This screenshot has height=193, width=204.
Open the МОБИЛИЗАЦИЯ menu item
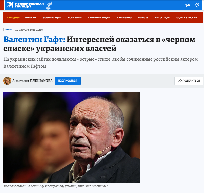[x=52, y=18]
